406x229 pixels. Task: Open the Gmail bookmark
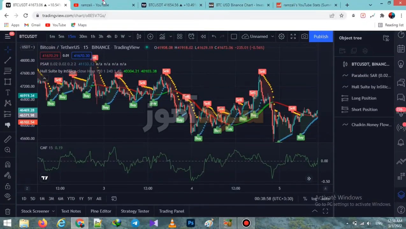pyautogui.click(x=32, y=25)
